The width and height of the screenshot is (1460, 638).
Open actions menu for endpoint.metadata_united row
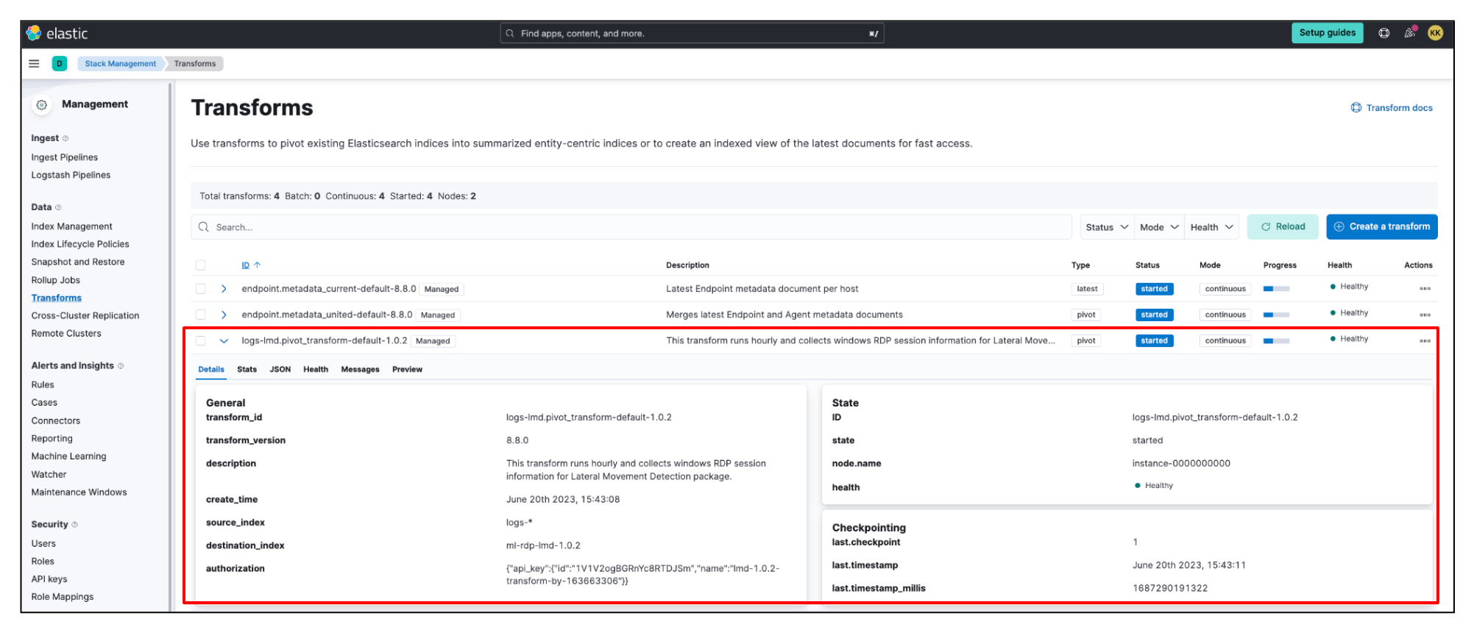[x=1425, y=315]
